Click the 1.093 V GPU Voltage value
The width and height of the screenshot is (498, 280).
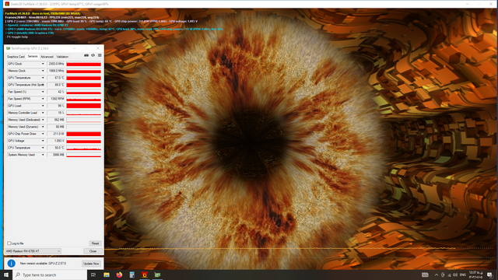(56, 141)
